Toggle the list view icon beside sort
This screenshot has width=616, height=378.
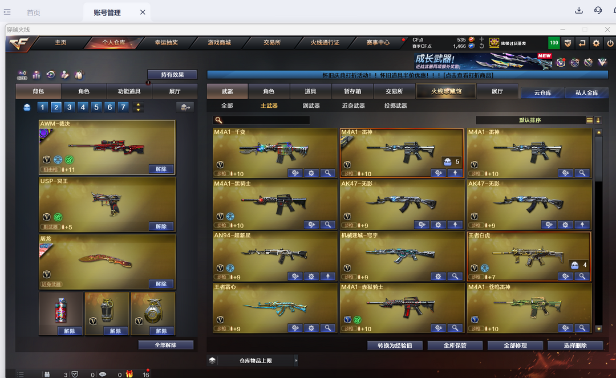click(x=589, y=120)
